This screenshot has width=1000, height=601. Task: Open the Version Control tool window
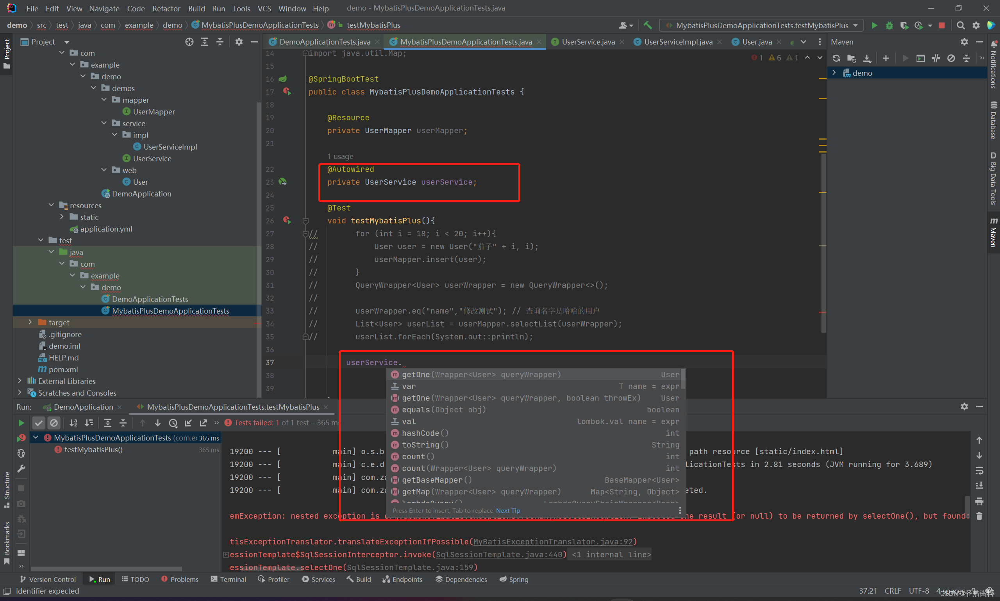(x=48, y=580)
